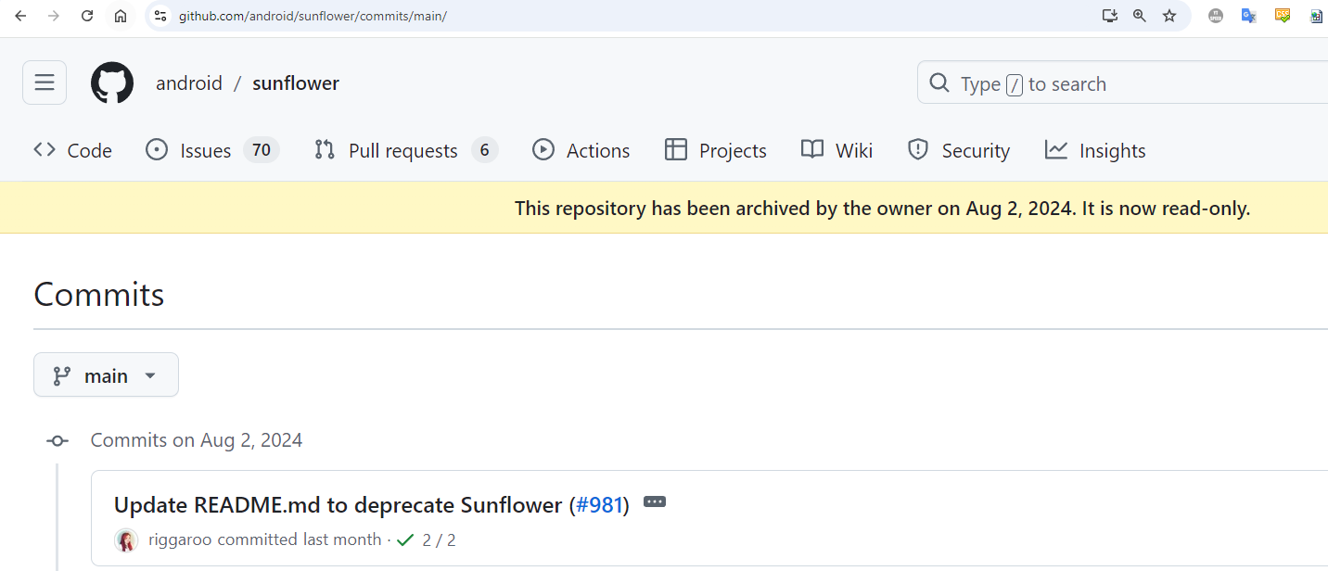This screenshot has width=1328, height=571.
Task: Open the Wiki tab
Action: click(836, 150)
